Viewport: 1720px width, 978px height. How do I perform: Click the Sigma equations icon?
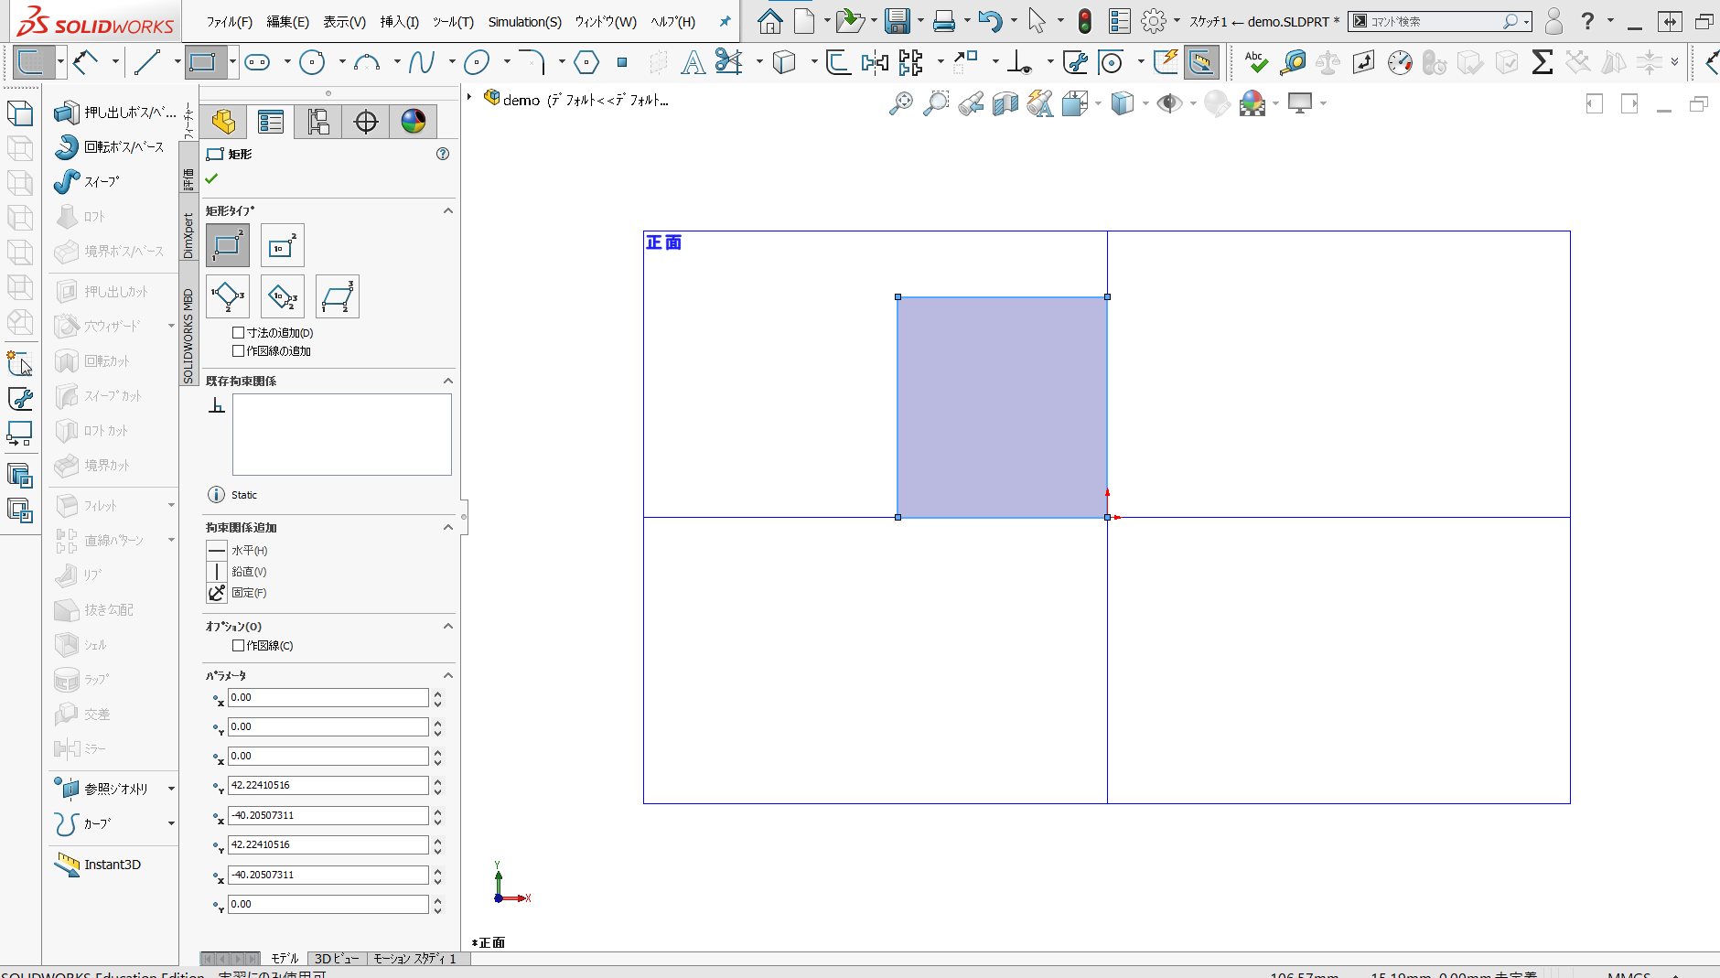tap(1543, 62)
